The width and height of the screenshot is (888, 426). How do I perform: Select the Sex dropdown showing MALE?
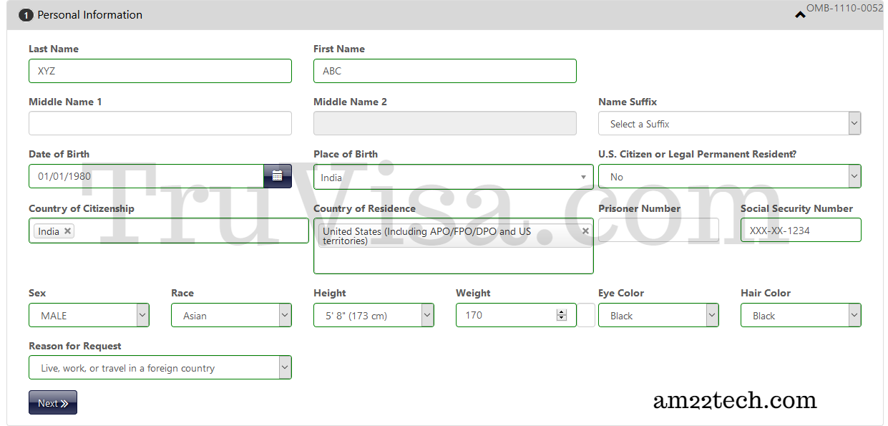coord(89,316)
